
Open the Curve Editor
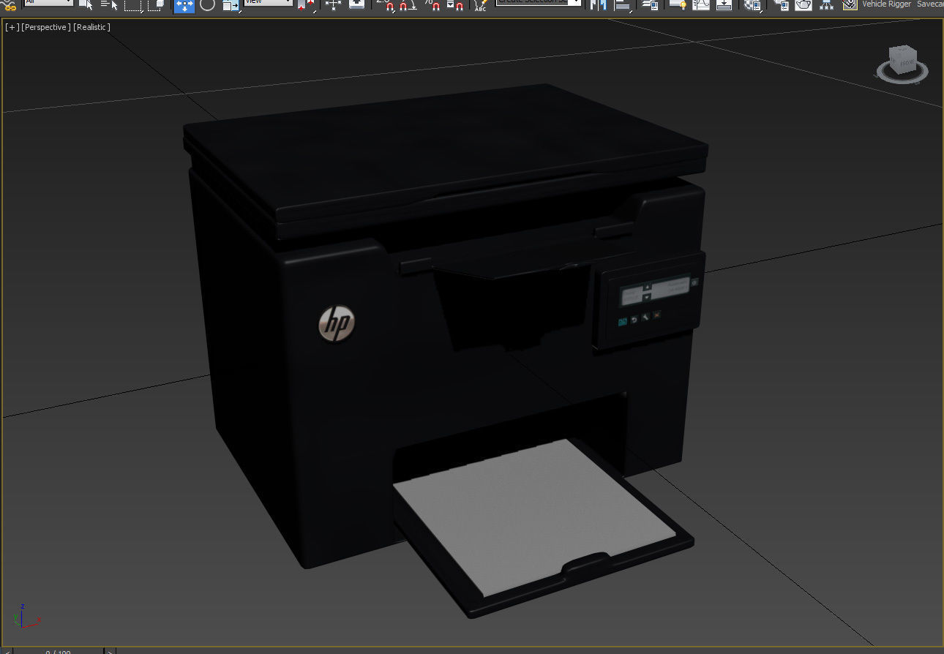click(x=700, y=4)
